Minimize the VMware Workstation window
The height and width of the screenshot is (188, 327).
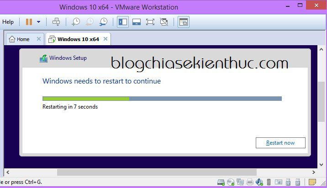(288, 6)
